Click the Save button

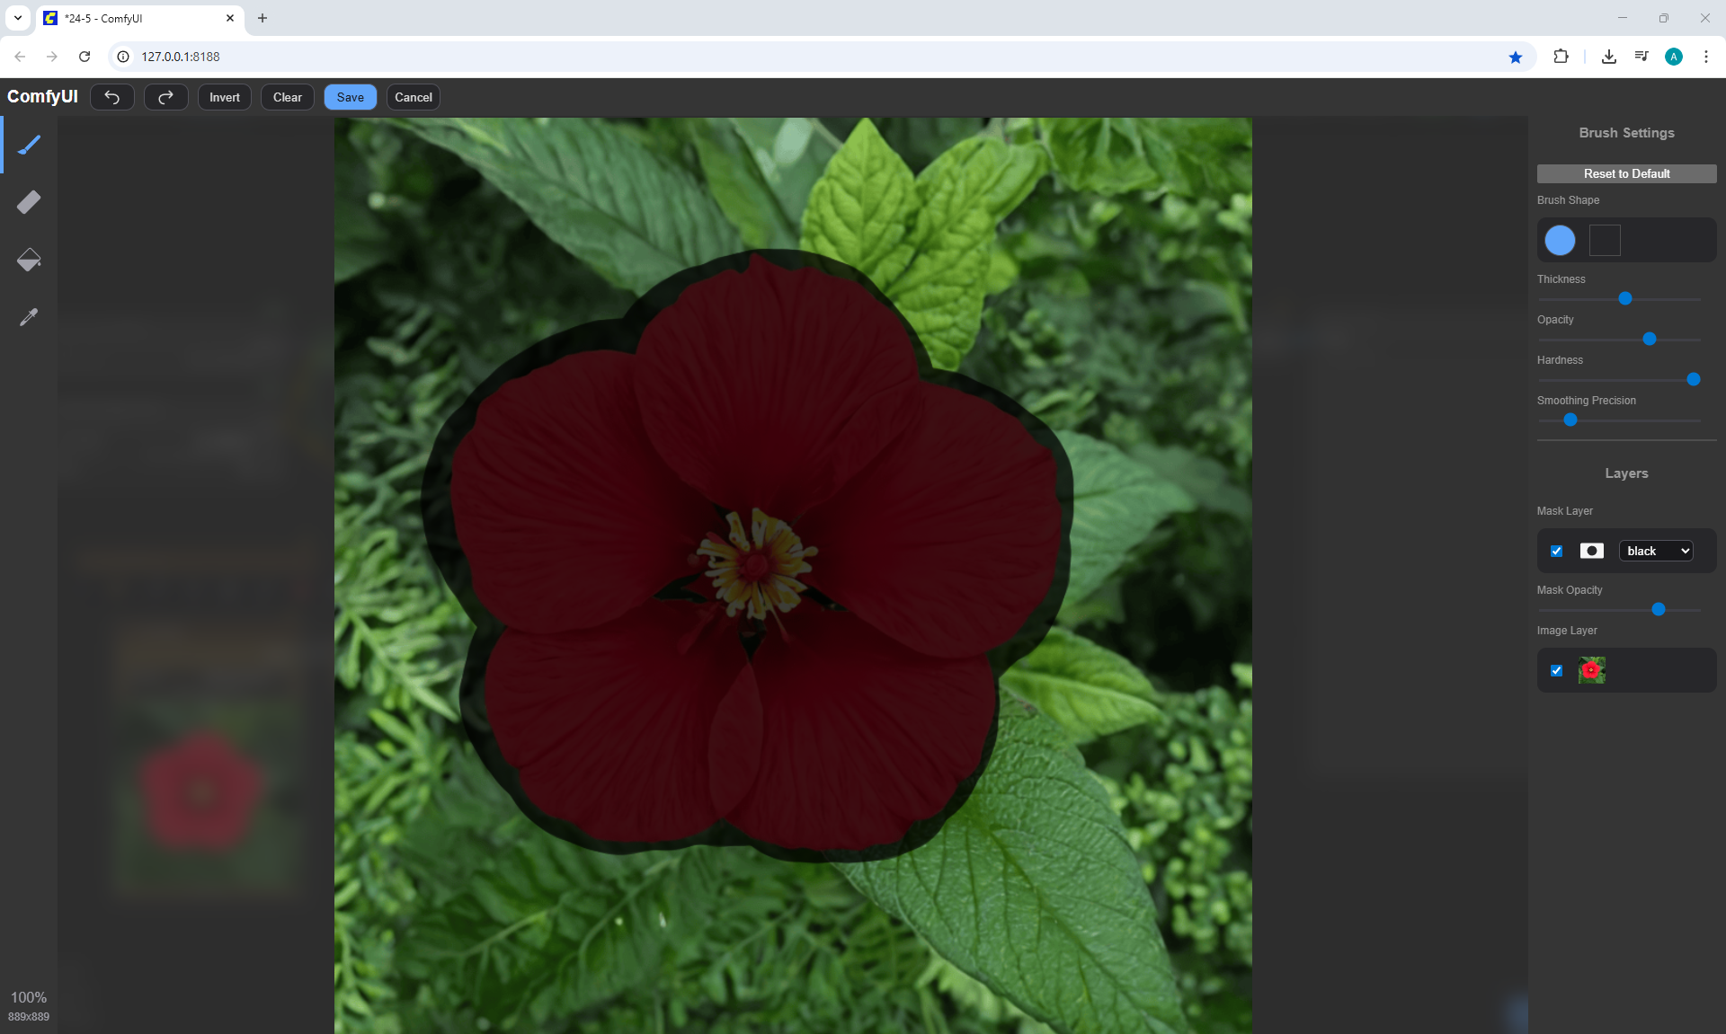[350, 97]
